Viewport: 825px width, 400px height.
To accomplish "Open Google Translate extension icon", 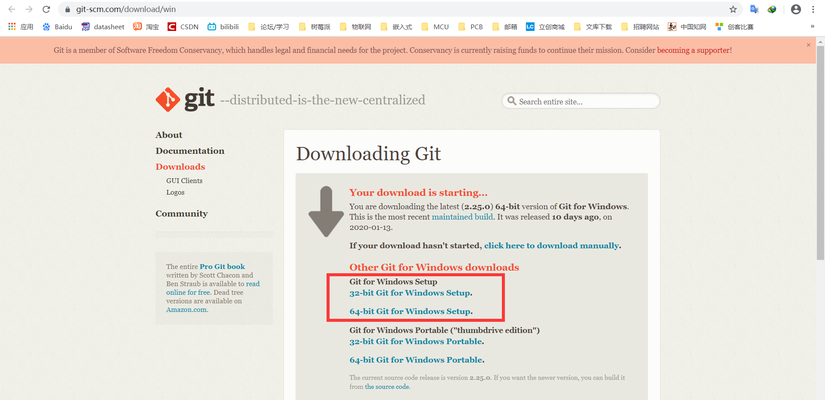I will 754,9.
